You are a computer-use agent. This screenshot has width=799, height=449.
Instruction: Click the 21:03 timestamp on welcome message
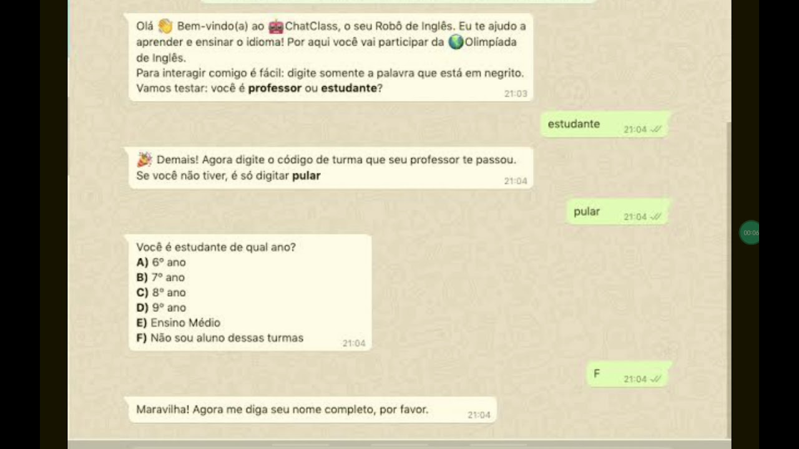(x=516, y=94)
